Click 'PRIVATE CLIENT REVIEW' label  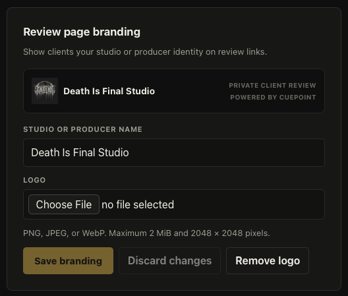tap(272, 85)
